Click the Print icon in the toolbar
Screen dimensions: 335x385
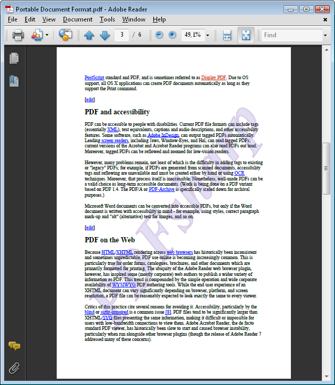(x=18, y=35)
